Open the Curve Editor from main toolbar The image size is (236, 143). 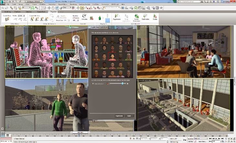point(140,8)
